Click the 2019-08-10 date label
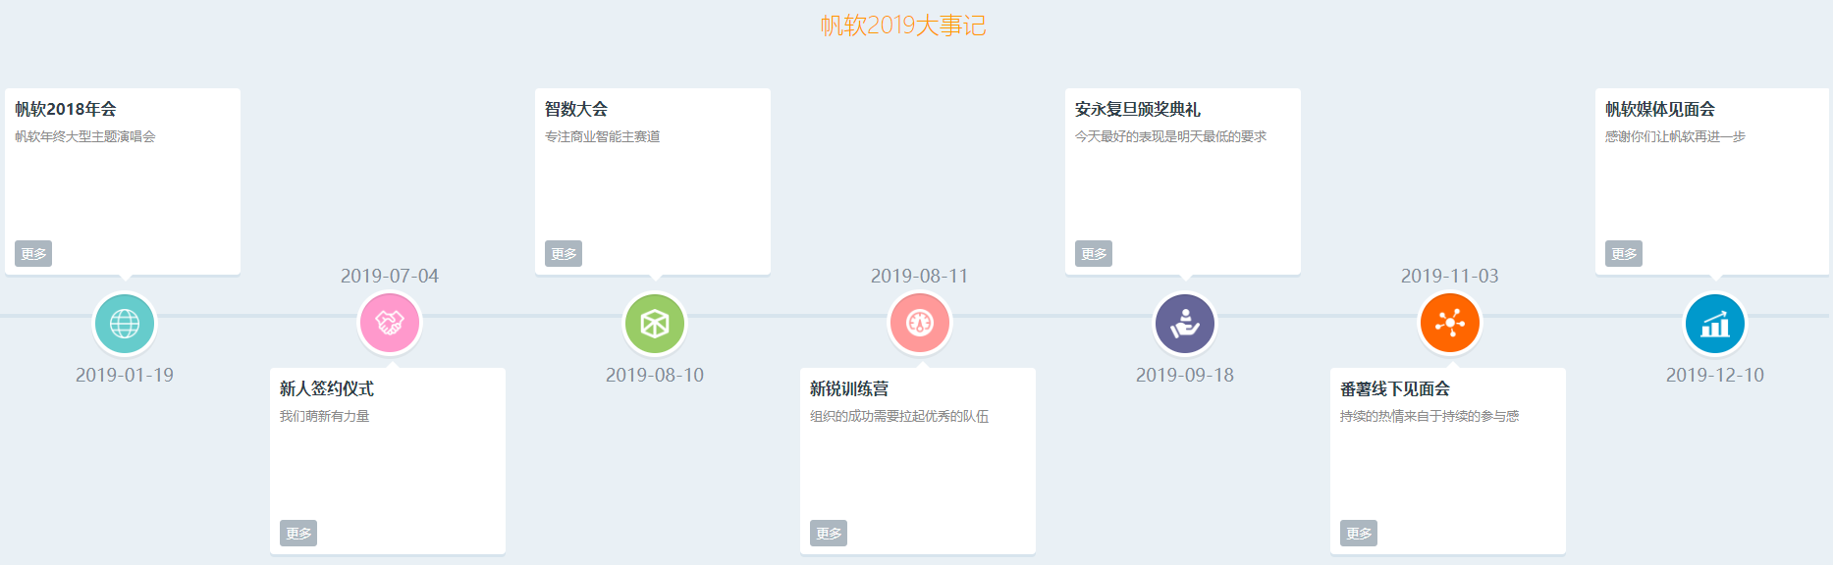The width and height of the screenshot is (1833, 565). (x=655, y=375)
